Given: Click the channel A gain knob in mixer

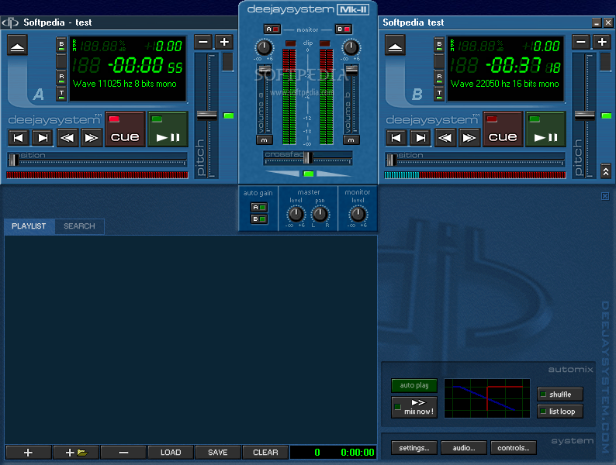Looking at the screenshot, I should tap(264, 48).
